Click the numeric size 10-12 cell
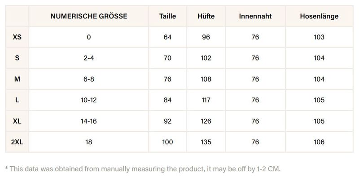Viewport: 359px width, 177px height. (89, 100)
